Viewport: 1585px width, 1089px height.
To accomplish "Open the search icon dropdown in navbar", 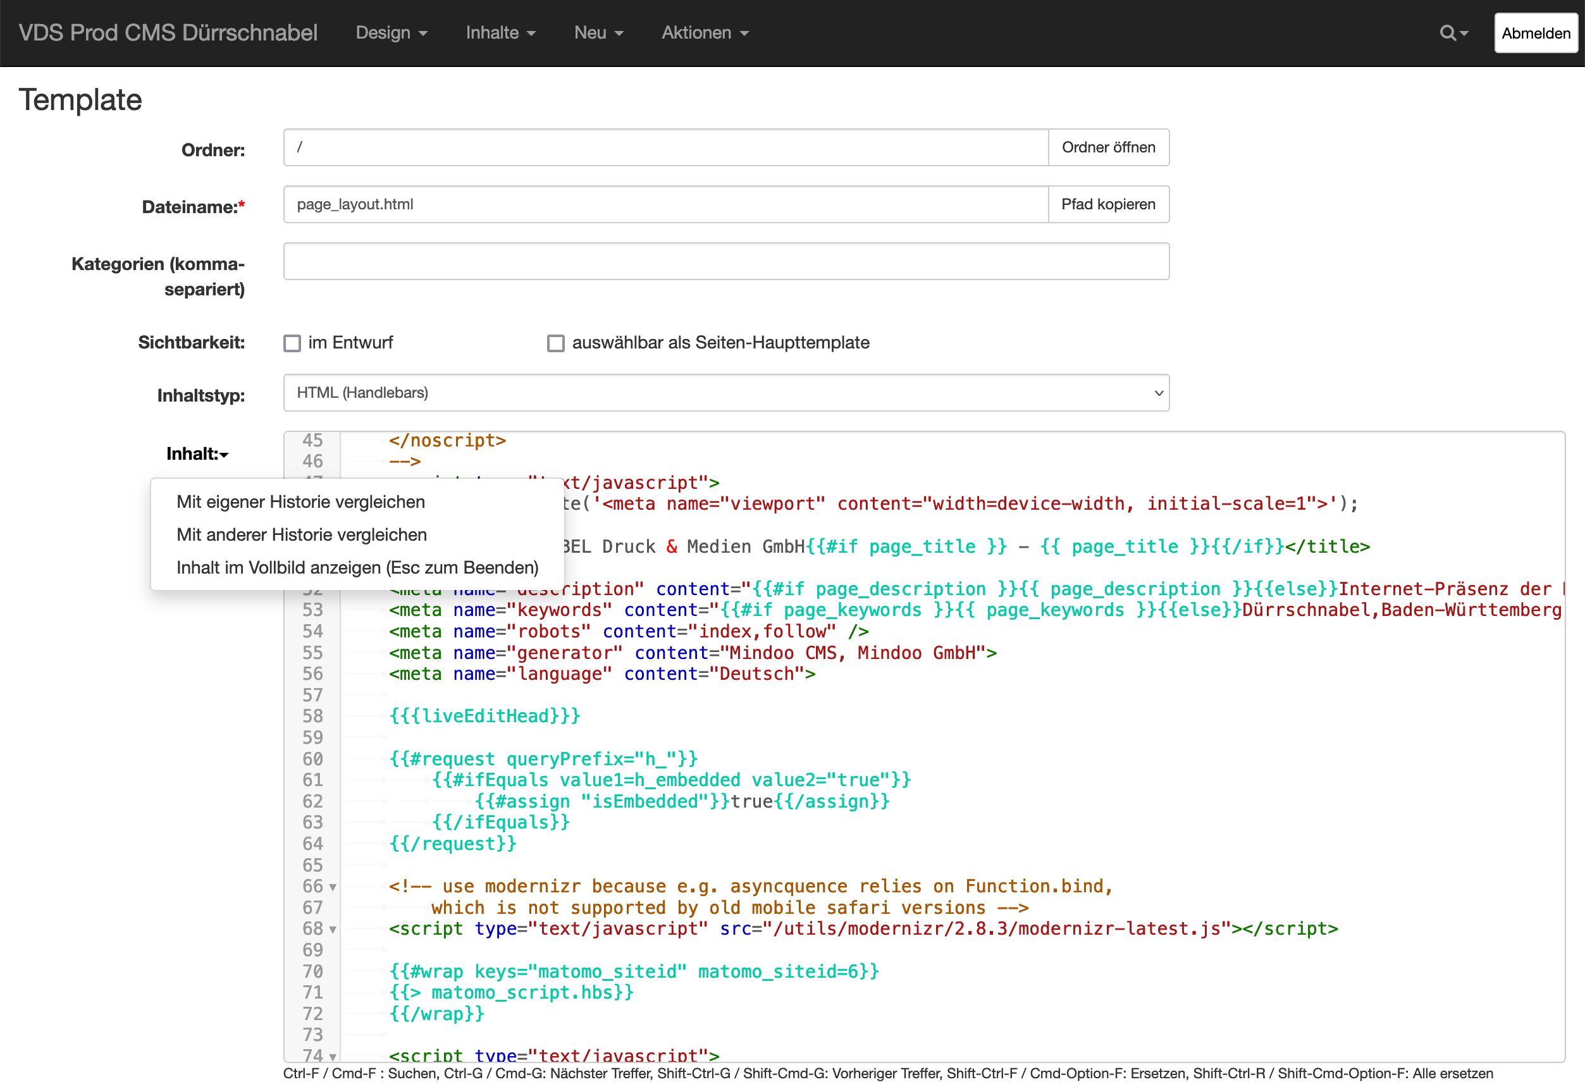I will point(1453,33).
